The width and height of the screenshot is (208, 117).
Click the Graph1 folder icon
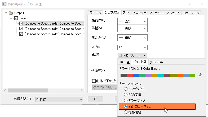[11, 13]
